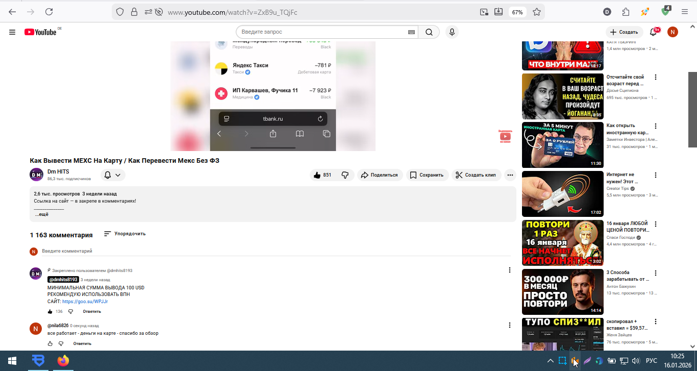Go back with the browser back arrow
This screenshot has height=371, width=697.
pyautogui.click(x=12, y=12)
